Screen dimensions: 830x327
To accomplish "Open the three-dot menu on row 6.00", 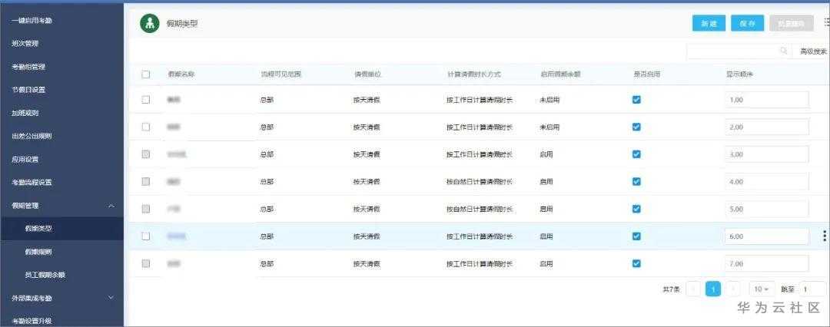I will (x=824, y=236).
